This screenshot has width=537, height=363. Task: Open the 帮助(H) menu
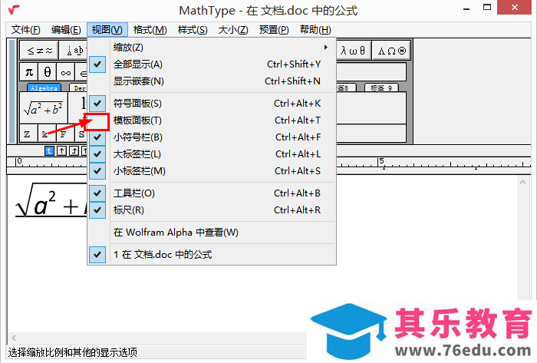coord(315,30)
